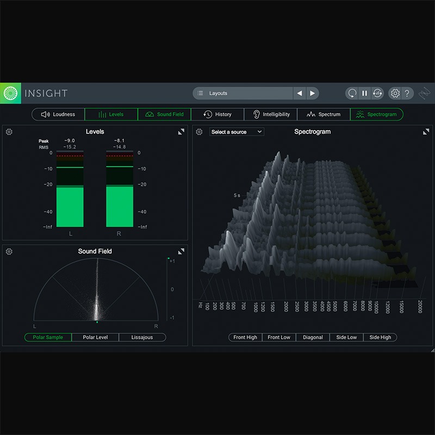This screenshot has height=435, width=435.
Task: Click the Spectrogram panel title
Action: tap(312, 132)
